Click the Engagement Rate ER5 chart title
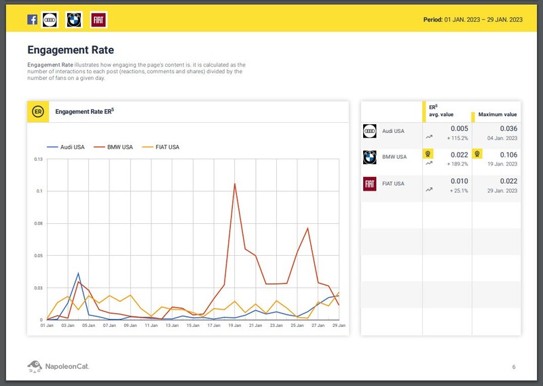Screen dimensions: 543x386 pos(84,111)
